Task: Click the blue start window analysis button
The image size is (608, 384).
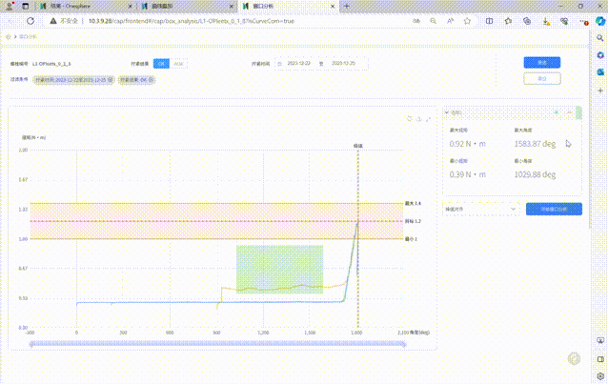Action: coord(554,209)
